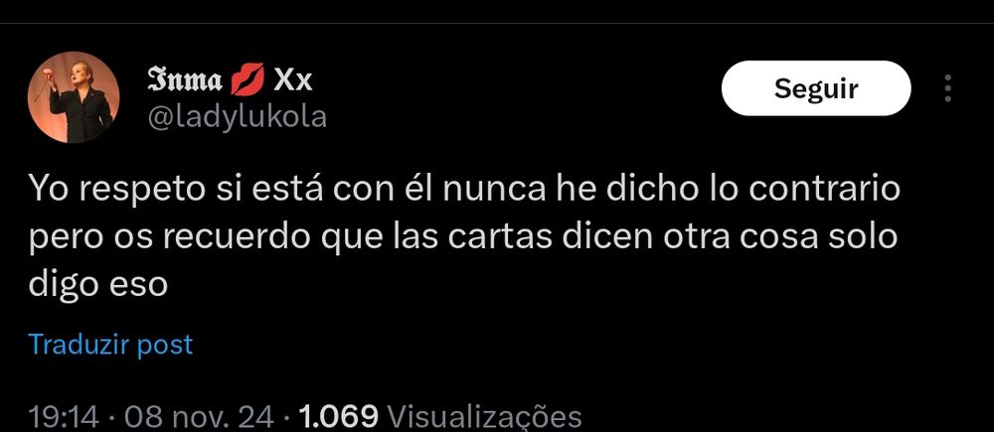The height and width of the screenshot is (432, 994).
Task: Select the tweet line starting 'Yo respeto'
Action: pos(464,190)
